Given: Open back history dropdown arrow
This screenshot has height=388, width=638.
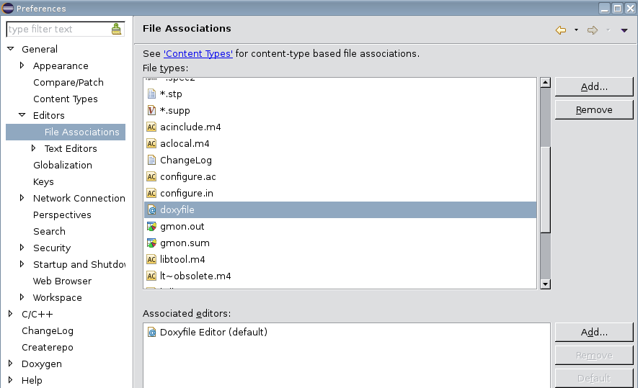Looking at the screenshot, I should pyautogui.click(x=576, y=30).
